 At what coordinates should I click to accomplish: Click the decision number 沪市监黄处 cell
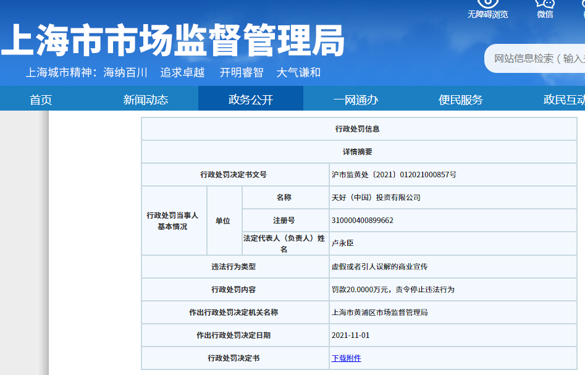394,175
